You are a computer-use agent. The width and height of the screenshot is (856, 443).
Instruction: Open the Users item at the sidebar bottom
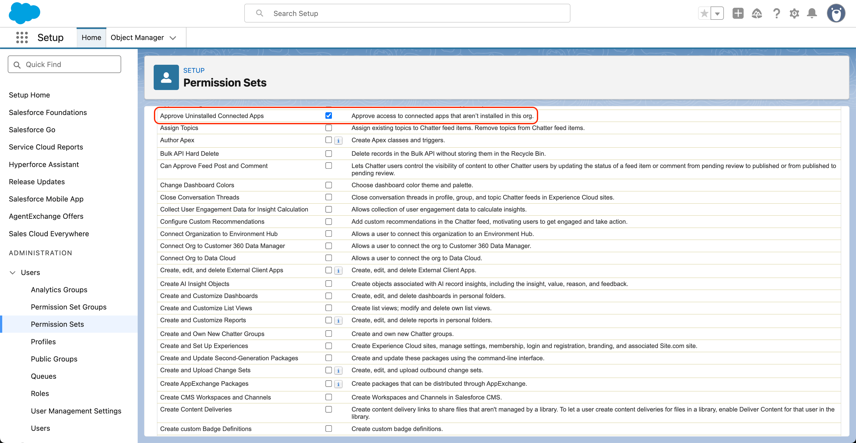point(41,428)
